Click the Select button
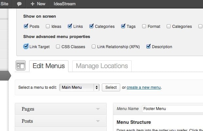 point(111,87)
